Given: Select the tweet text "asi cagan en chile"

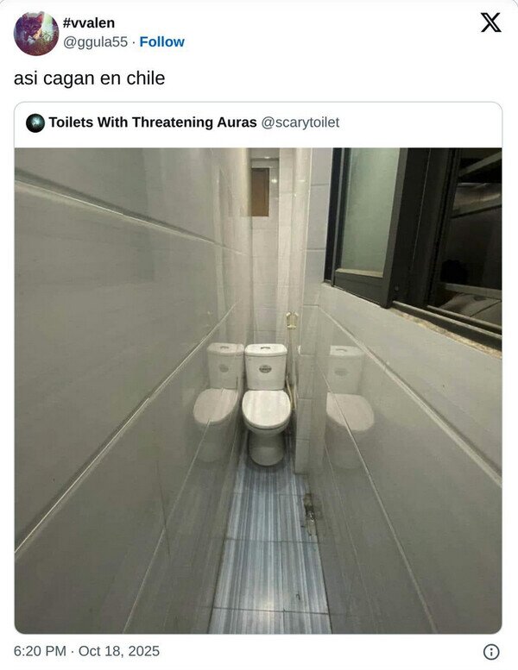Looking at the screenshot, I should [90, 78].
